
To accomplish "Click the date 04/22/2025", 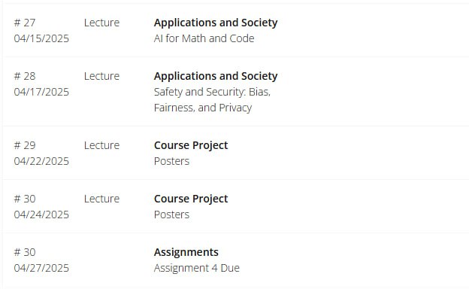I will click(41, 161).
